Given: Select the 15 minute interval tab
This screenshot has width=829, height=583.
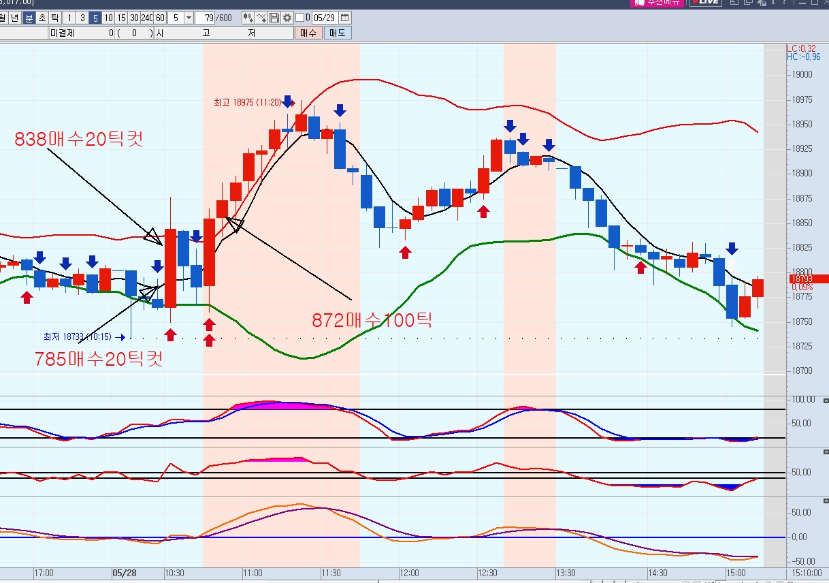Looking at the screenshot, I should pos(121,18).
